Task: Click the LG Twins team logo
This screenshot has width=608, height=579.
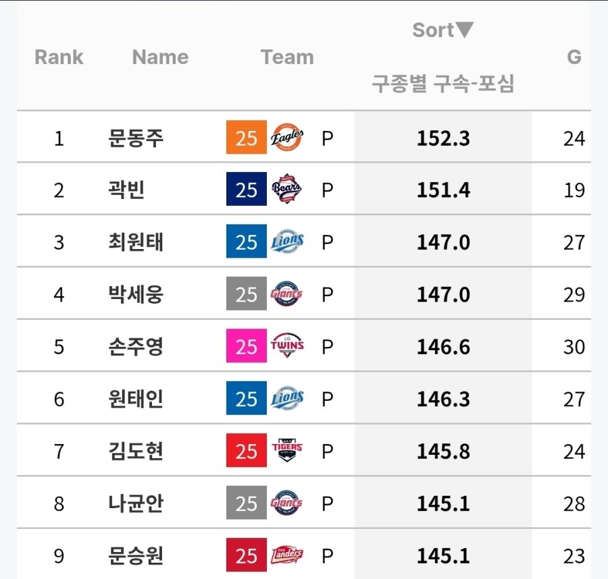Action: point(286,346)
